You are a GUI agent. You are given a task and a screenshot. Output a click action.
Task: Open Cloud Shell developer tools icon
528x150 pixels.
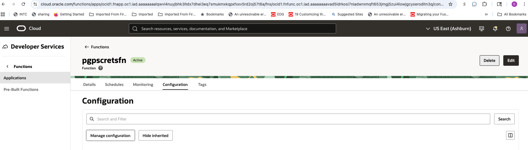[482, 28]
